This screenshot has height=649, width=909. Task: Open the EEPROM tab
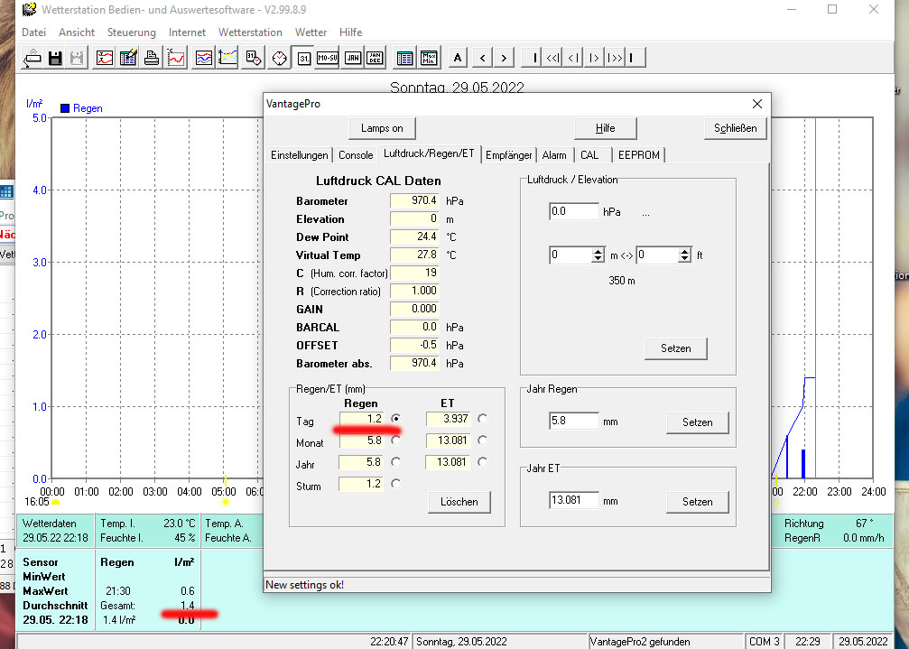[x=638, y=155]
